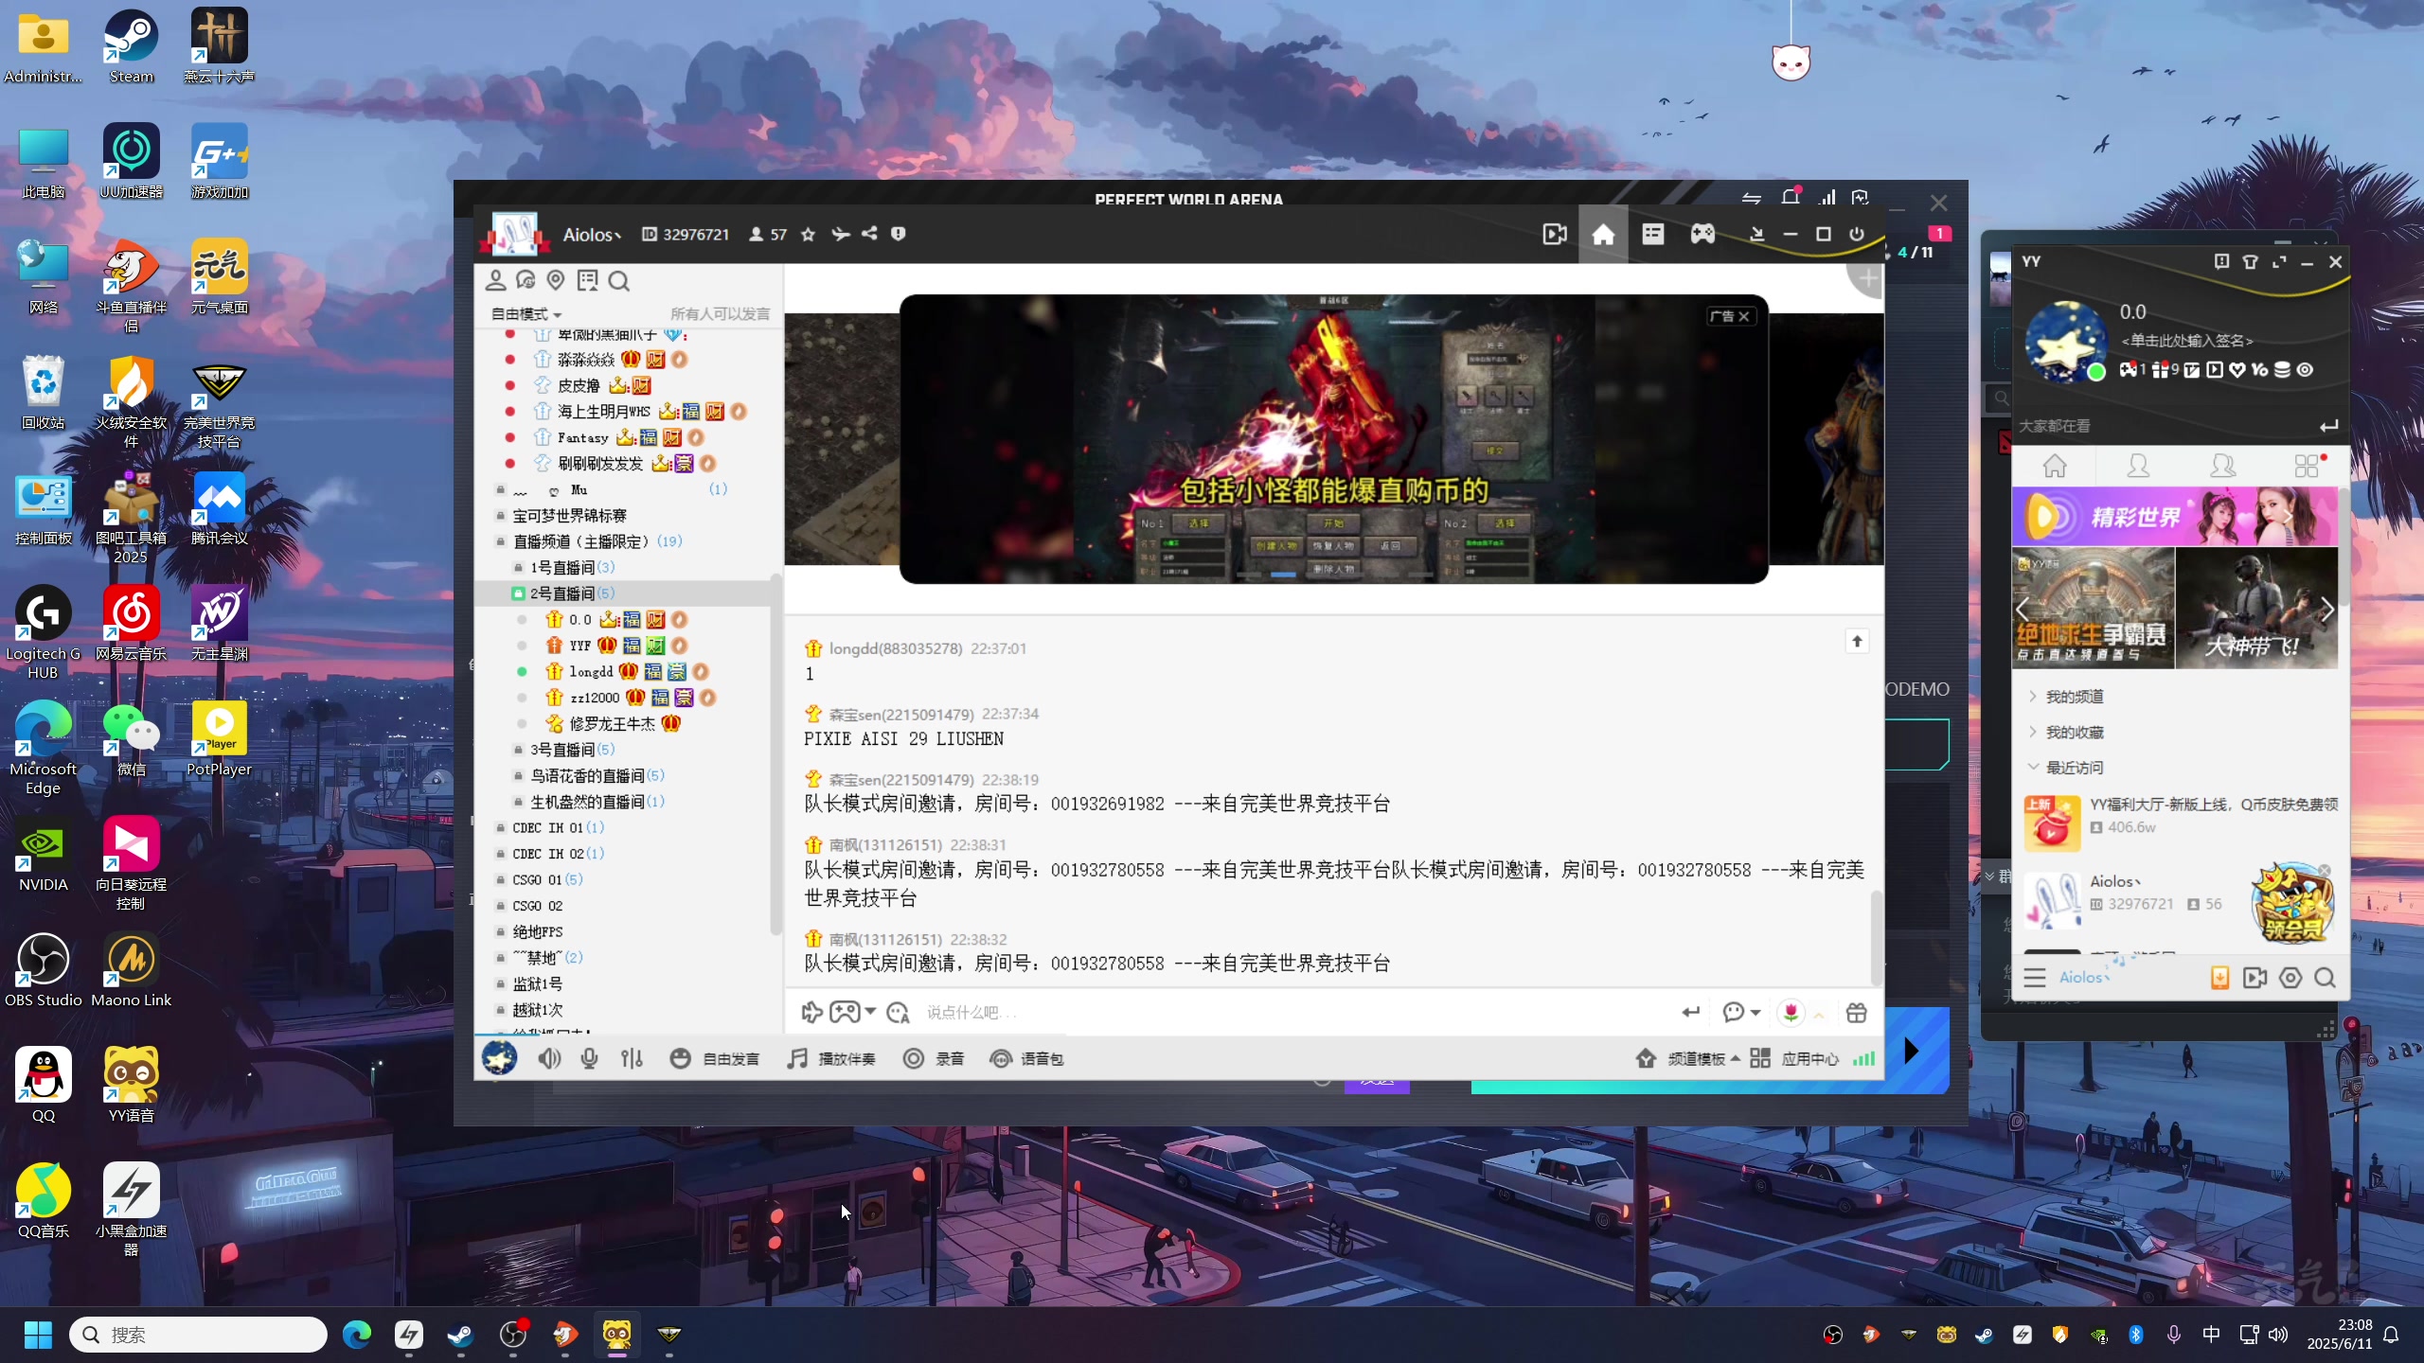The height and width of the screenshot is (1363, 2424).
Task: Favorite the channel with the star icon
Action: [x=808, y=234]
